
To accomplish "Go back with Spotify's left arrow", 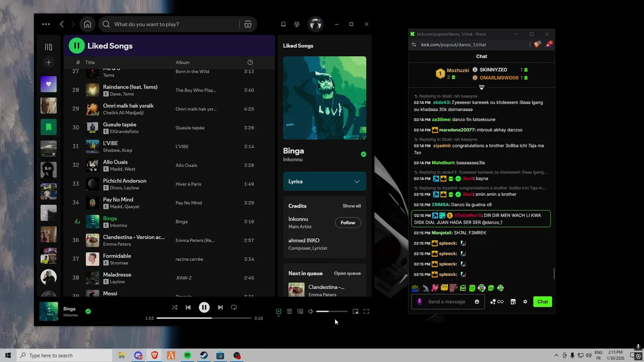I will click(62, 24).
